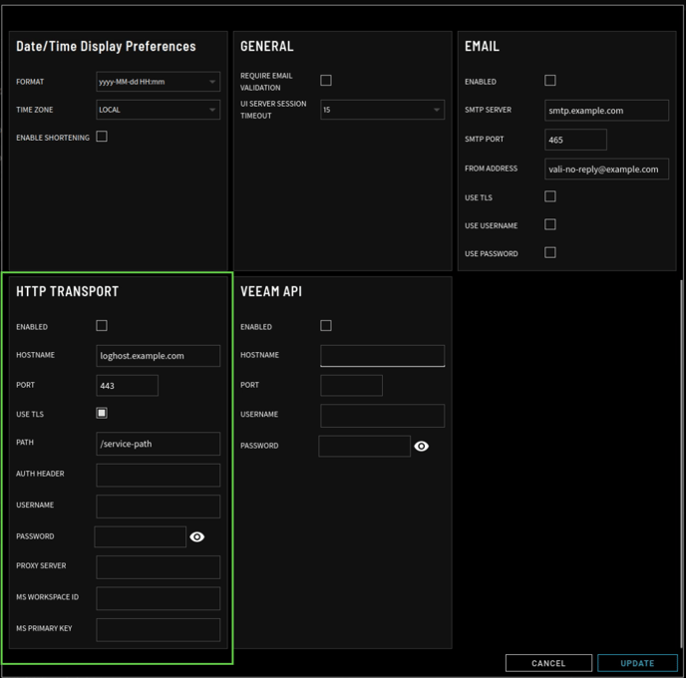Focus HTTP Transport Password field

[x=140, y=536]
